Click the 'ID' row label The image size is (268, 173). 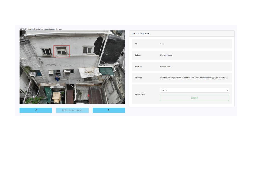pos(136,44)
